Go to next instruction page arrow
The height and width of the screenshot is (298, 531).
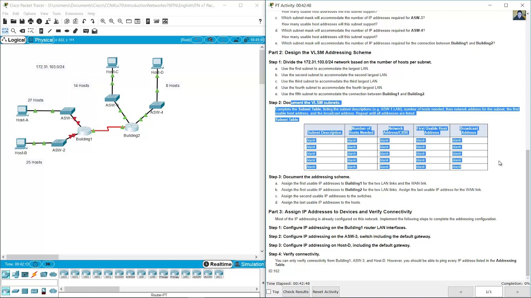pyautogui.click(x=517, y=292)
